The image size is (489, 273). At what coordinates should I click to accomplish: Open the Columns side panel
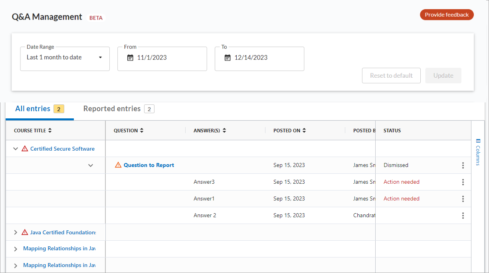coord(479,152)
